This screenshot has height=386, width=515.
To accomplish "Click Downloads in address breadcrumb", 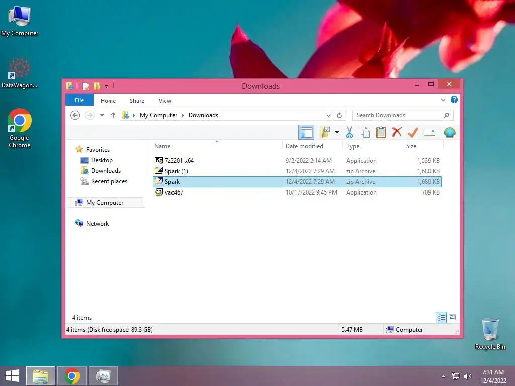I will pos(203,115).
